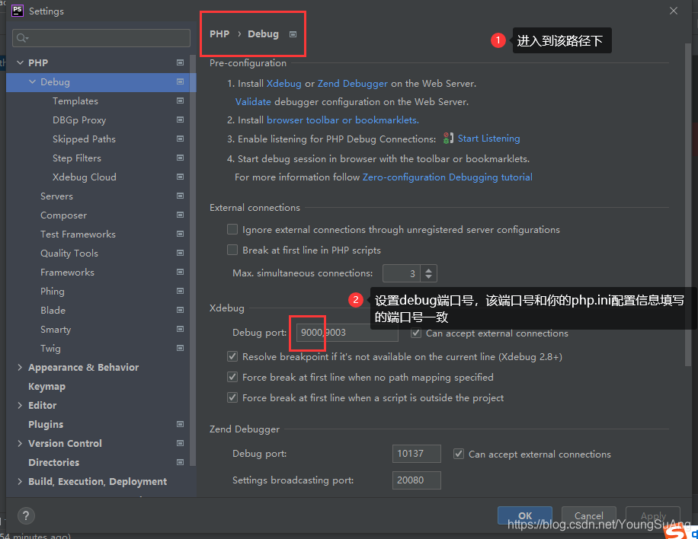Enable Ignore external connections through unregistered servers
This screenshot has height=539, width=698.
point(232,229)
